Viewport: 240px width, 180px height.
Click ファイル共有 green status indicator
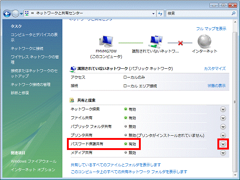pyautogui.click(x=126, y=118)
